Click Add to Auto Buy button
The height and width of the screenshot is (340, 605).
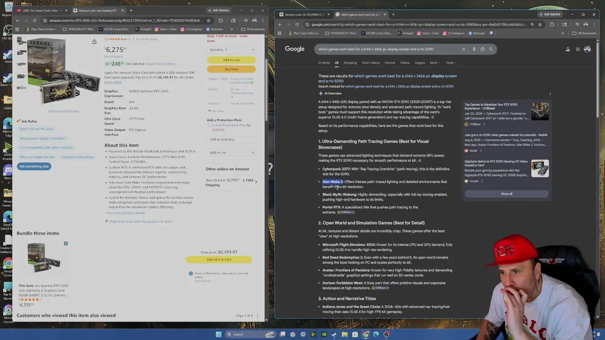pyautogui.click(x=231, y=139)
